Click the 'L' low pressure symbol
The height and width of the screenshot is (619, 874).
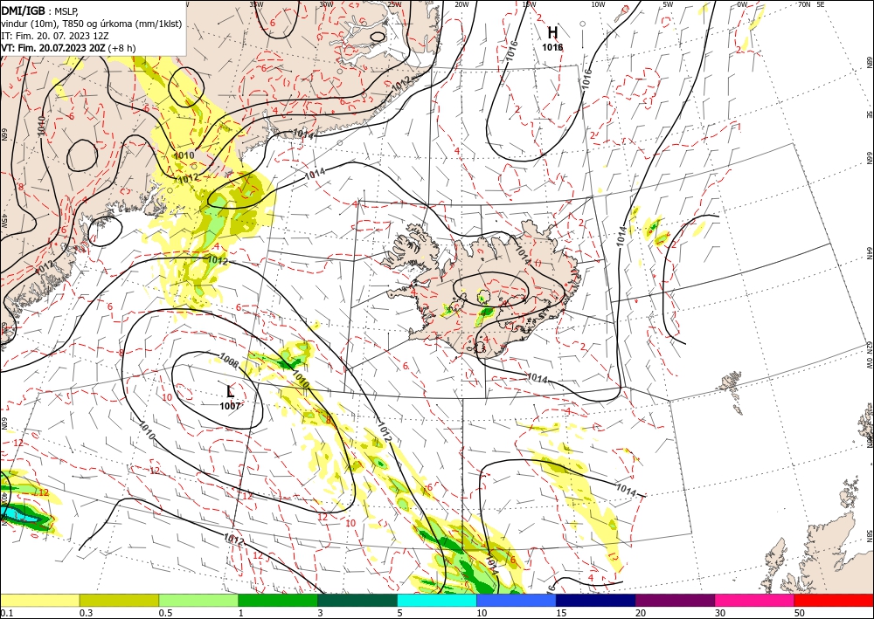pos(230,391)
